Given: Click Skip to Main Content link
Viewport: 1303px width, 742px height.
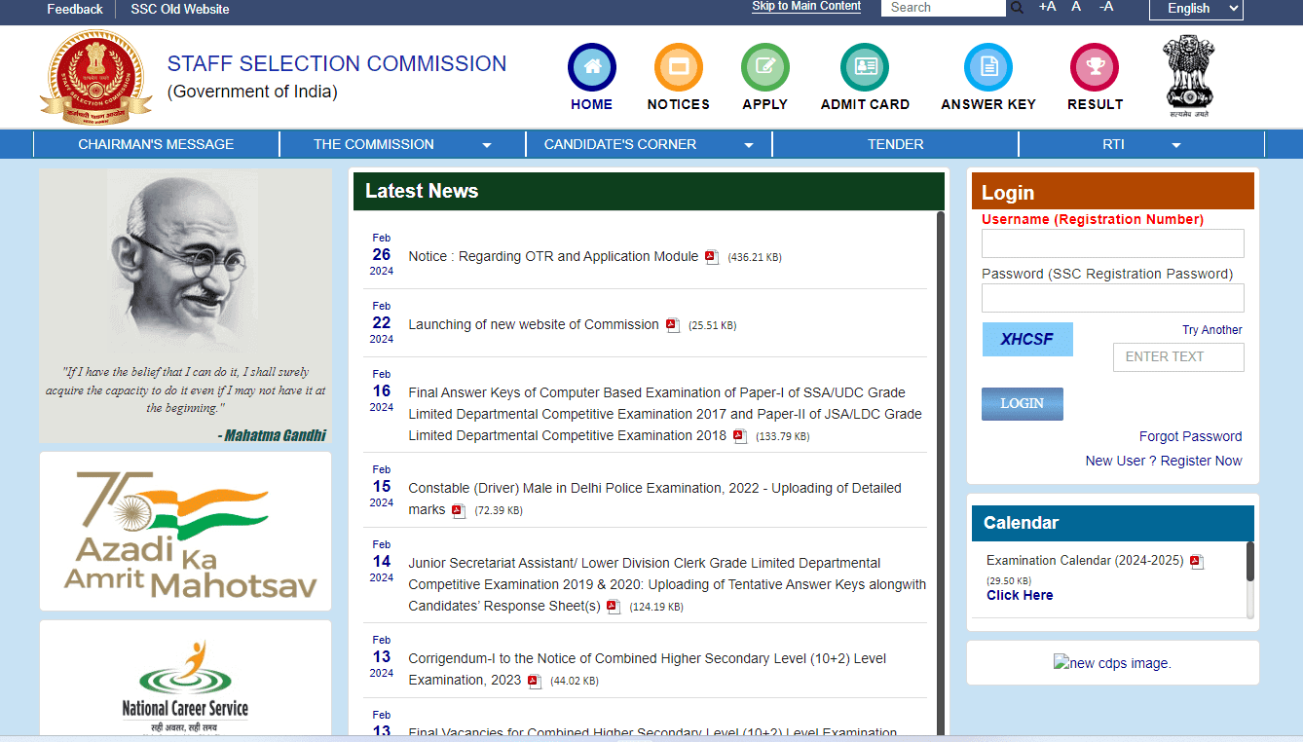Looking at the screenshot, I should pyautogui.click(x=806, y=7).
